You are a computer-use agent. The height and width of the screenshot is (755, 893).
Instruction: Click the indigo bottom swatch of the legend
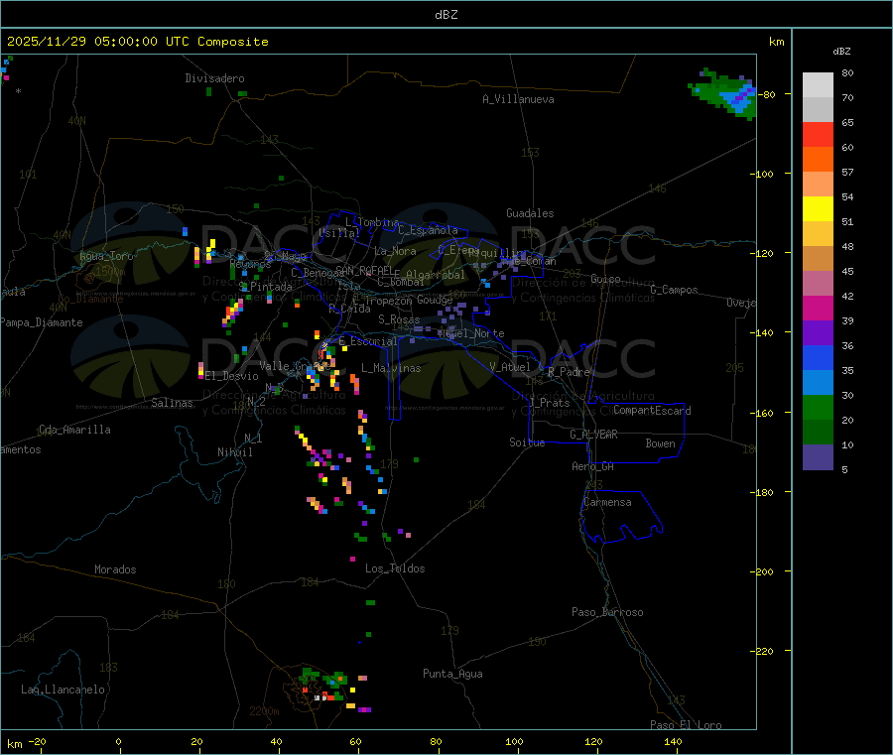coord(818,456)
